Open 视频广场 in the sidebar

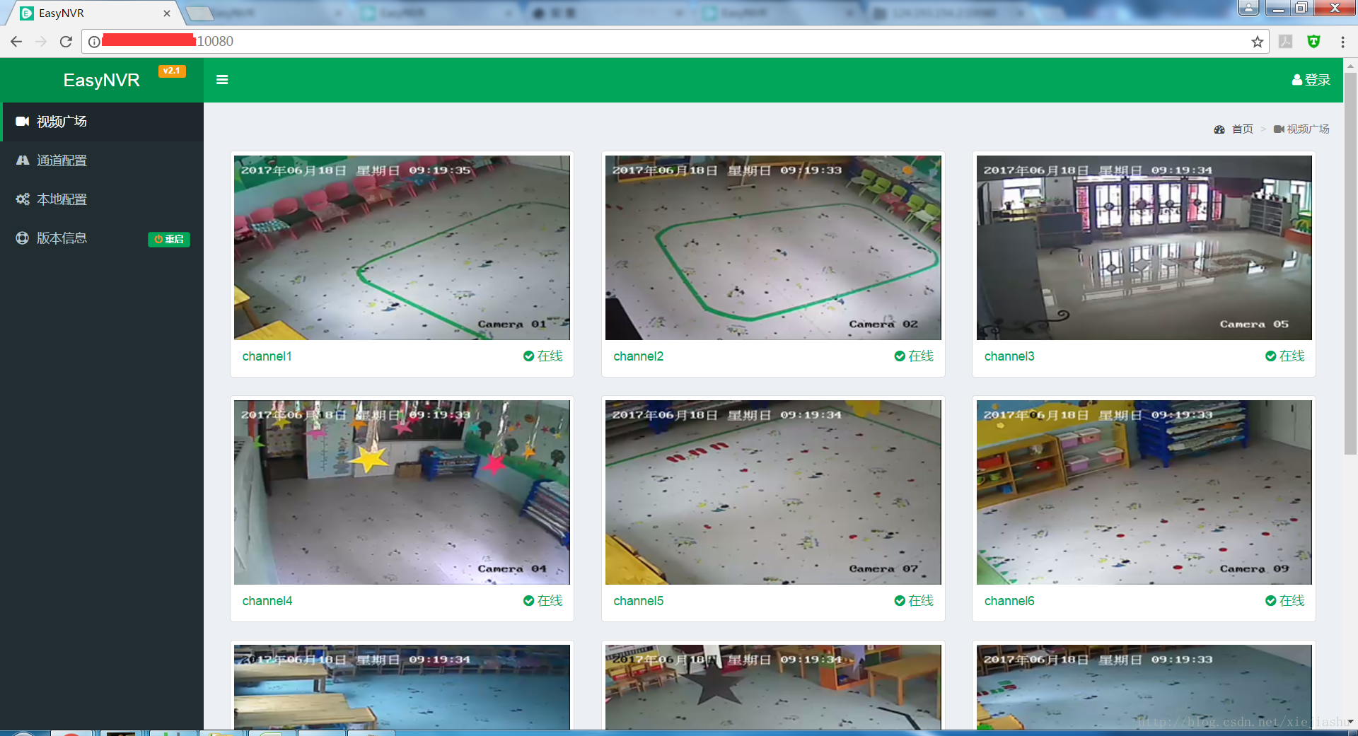point(102,122)
